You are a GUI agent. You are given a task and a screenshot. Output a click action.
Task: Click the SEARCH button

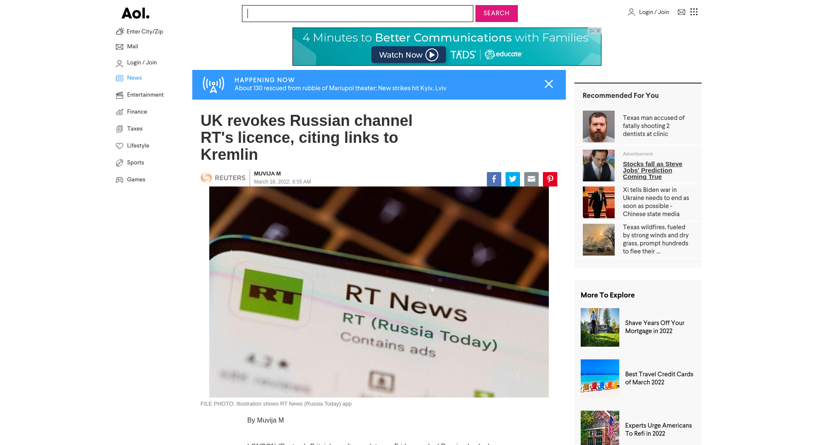496,14
